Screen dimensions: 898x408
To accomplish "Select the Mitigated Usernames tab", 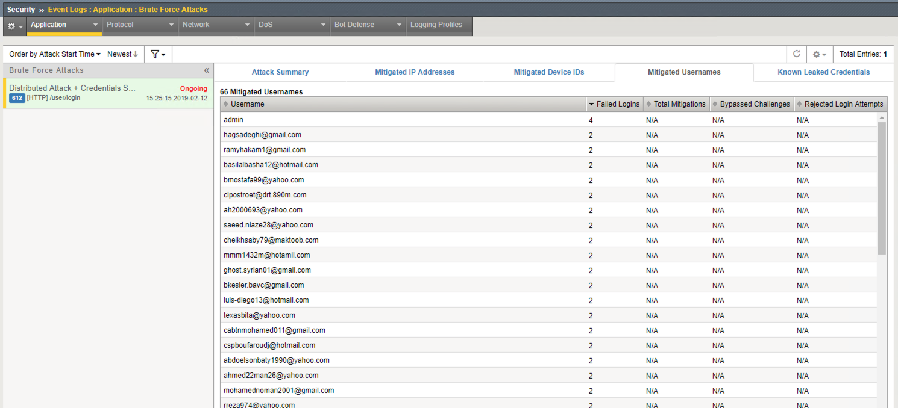I will 684,72.
